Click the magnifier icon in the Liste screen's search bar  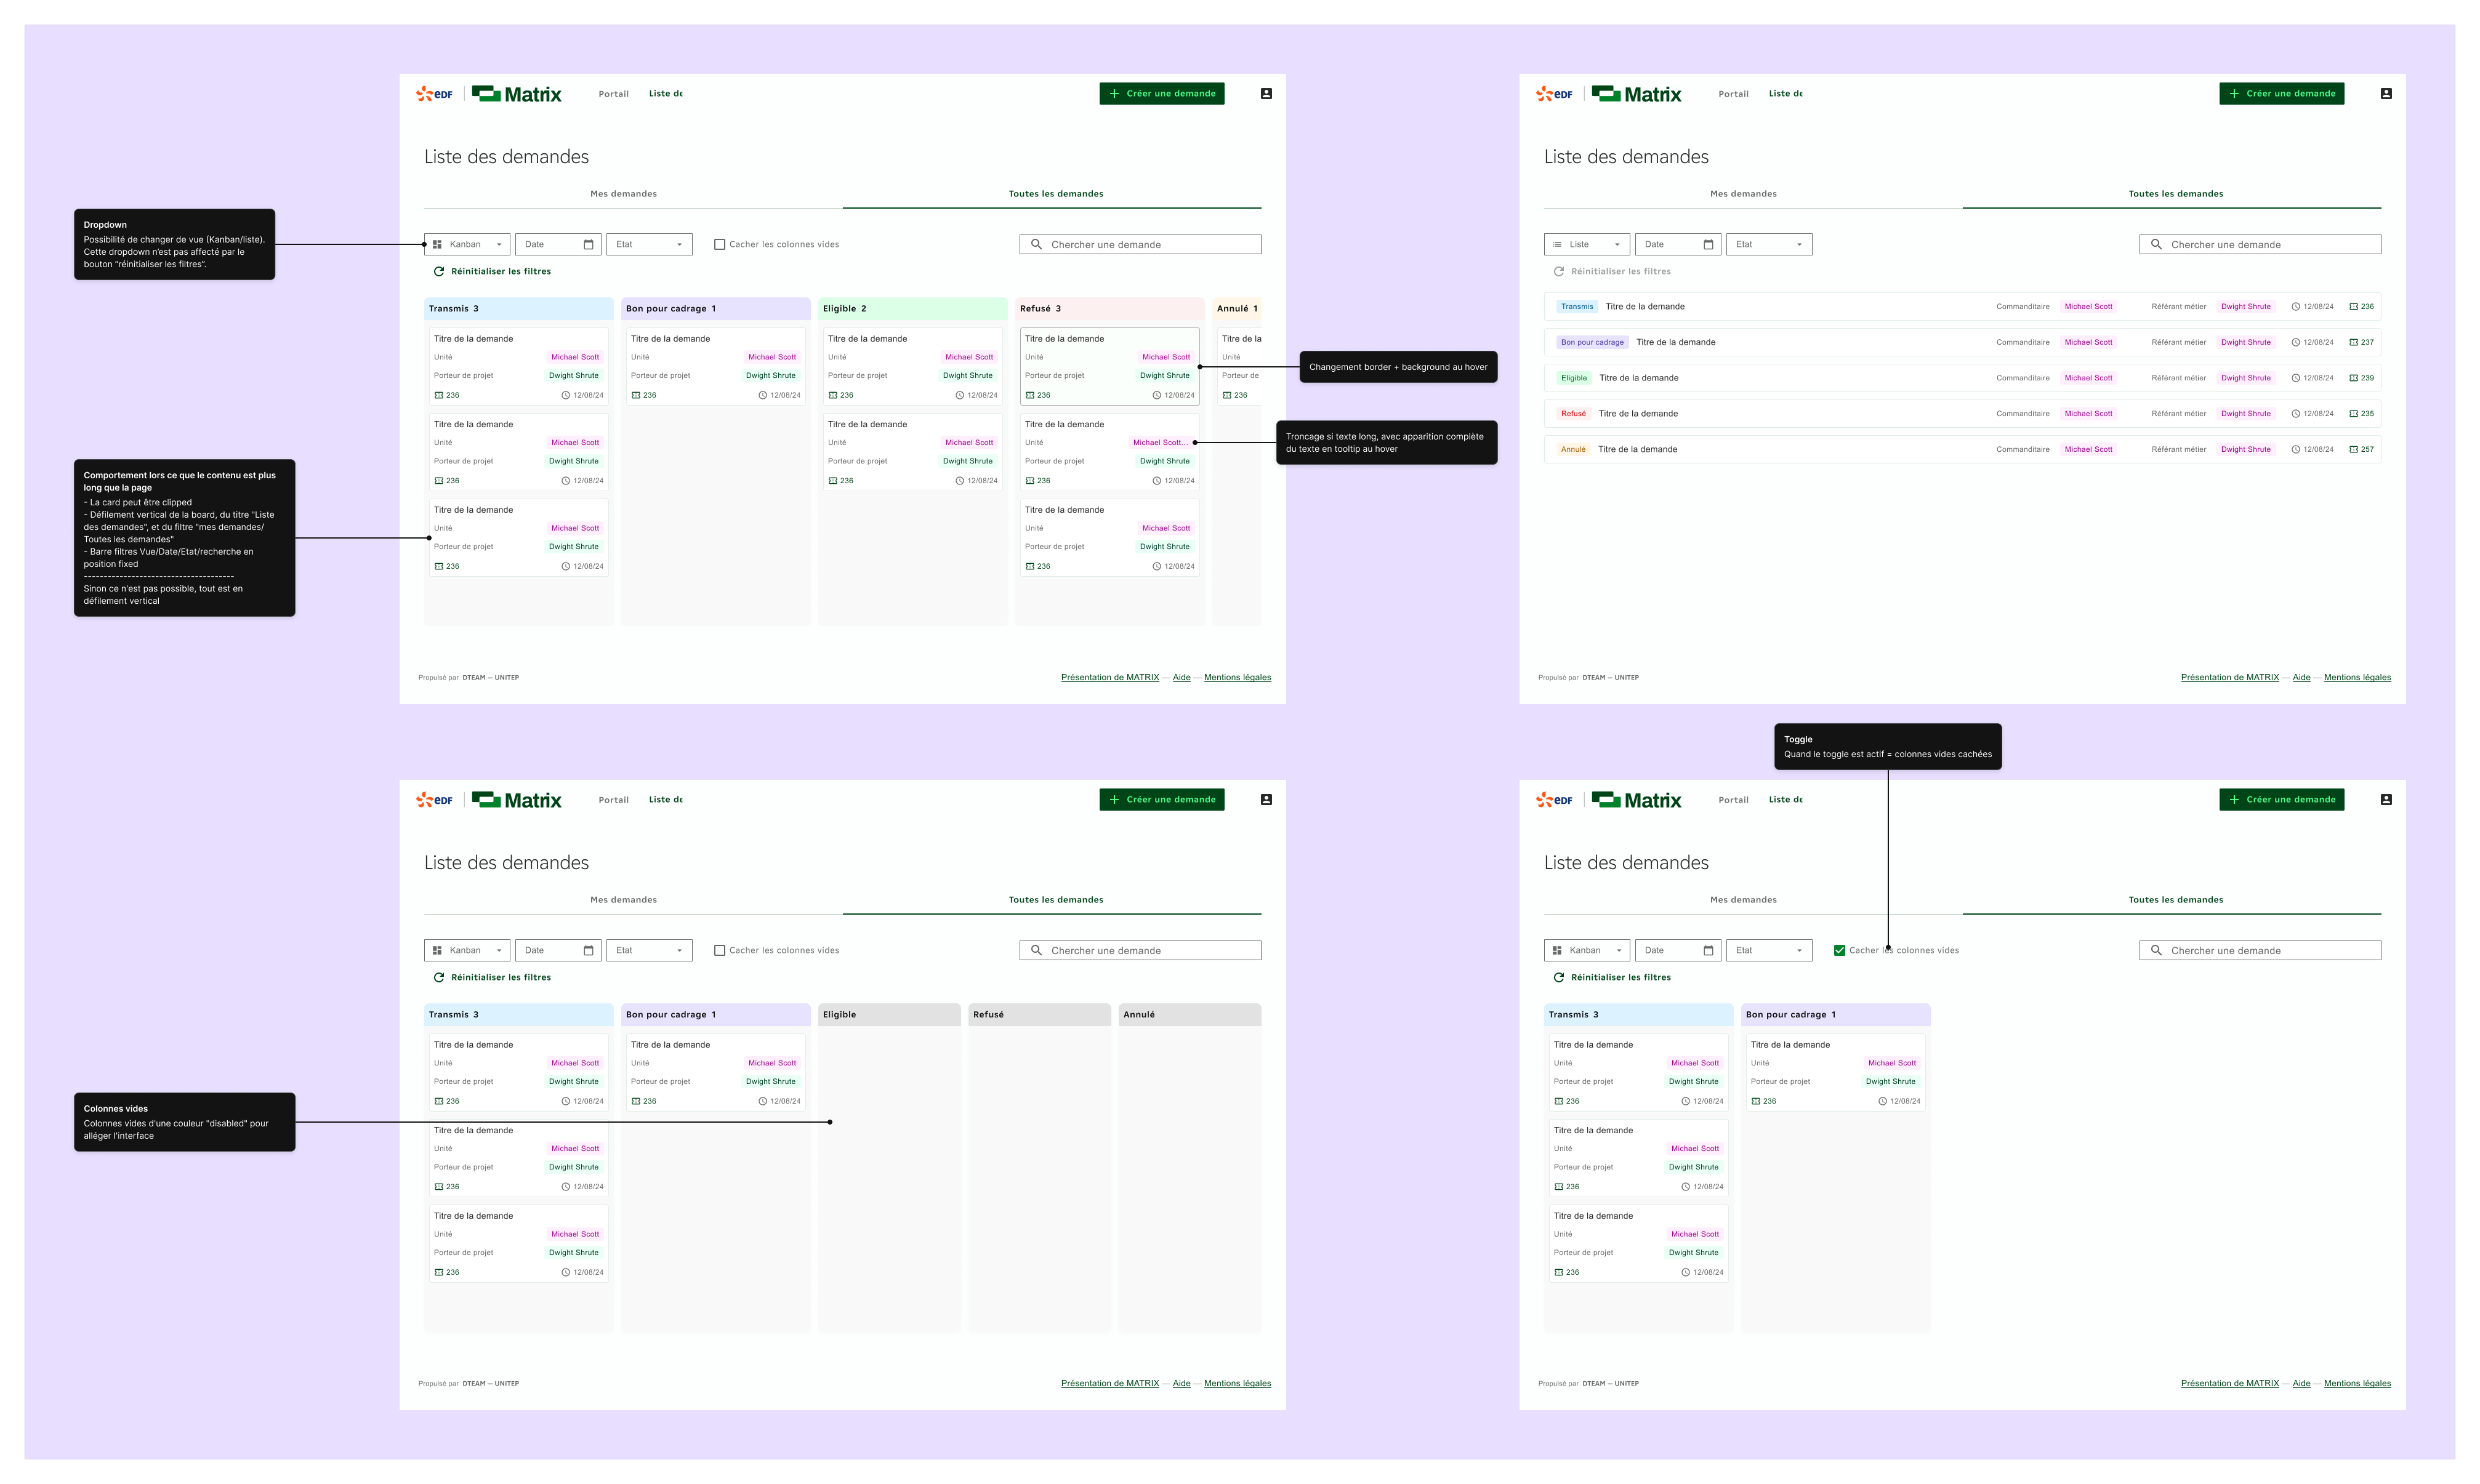coord(2156,244)
